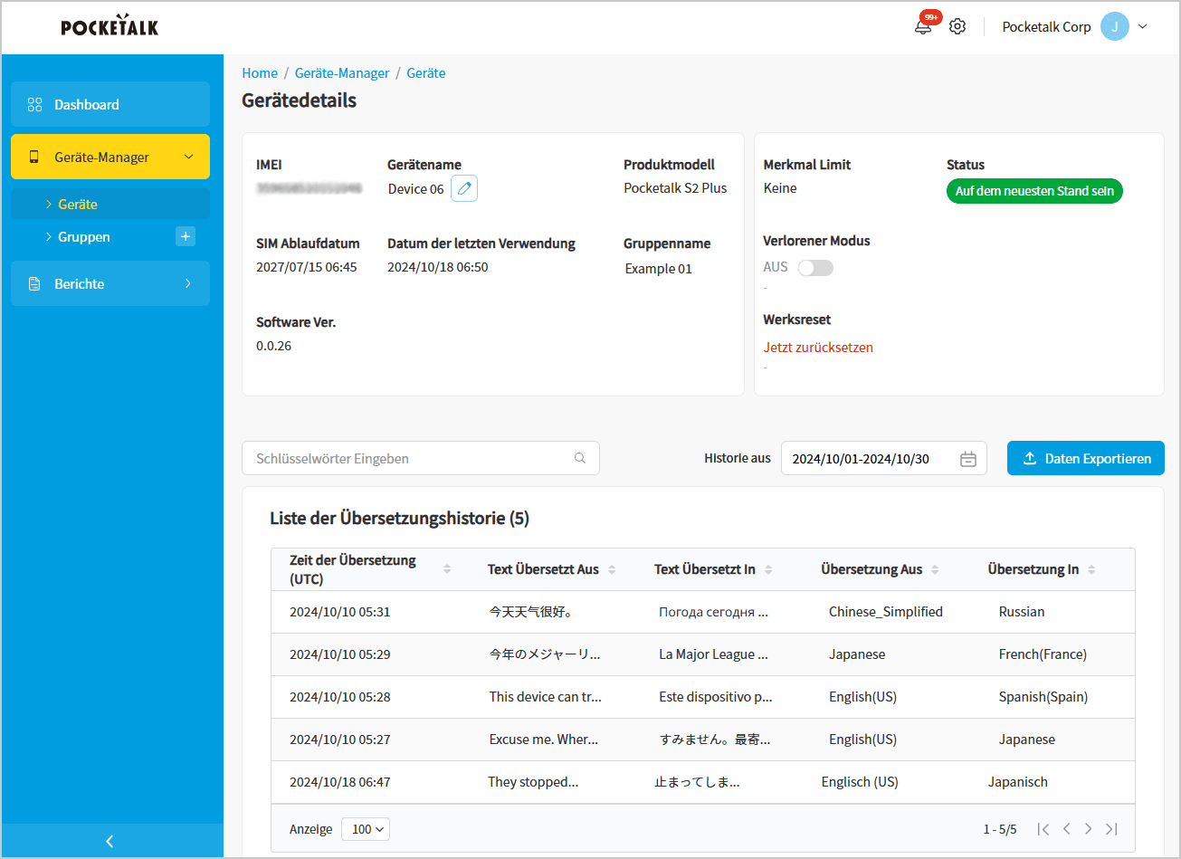Click the Russian language cell
The image size is (1181, 859).
1022,612
